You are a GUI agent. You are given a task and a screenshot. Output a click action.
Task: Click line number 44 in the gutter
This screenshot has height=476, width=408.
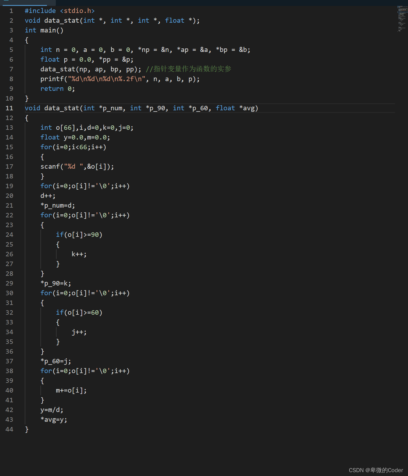(9, 429)
